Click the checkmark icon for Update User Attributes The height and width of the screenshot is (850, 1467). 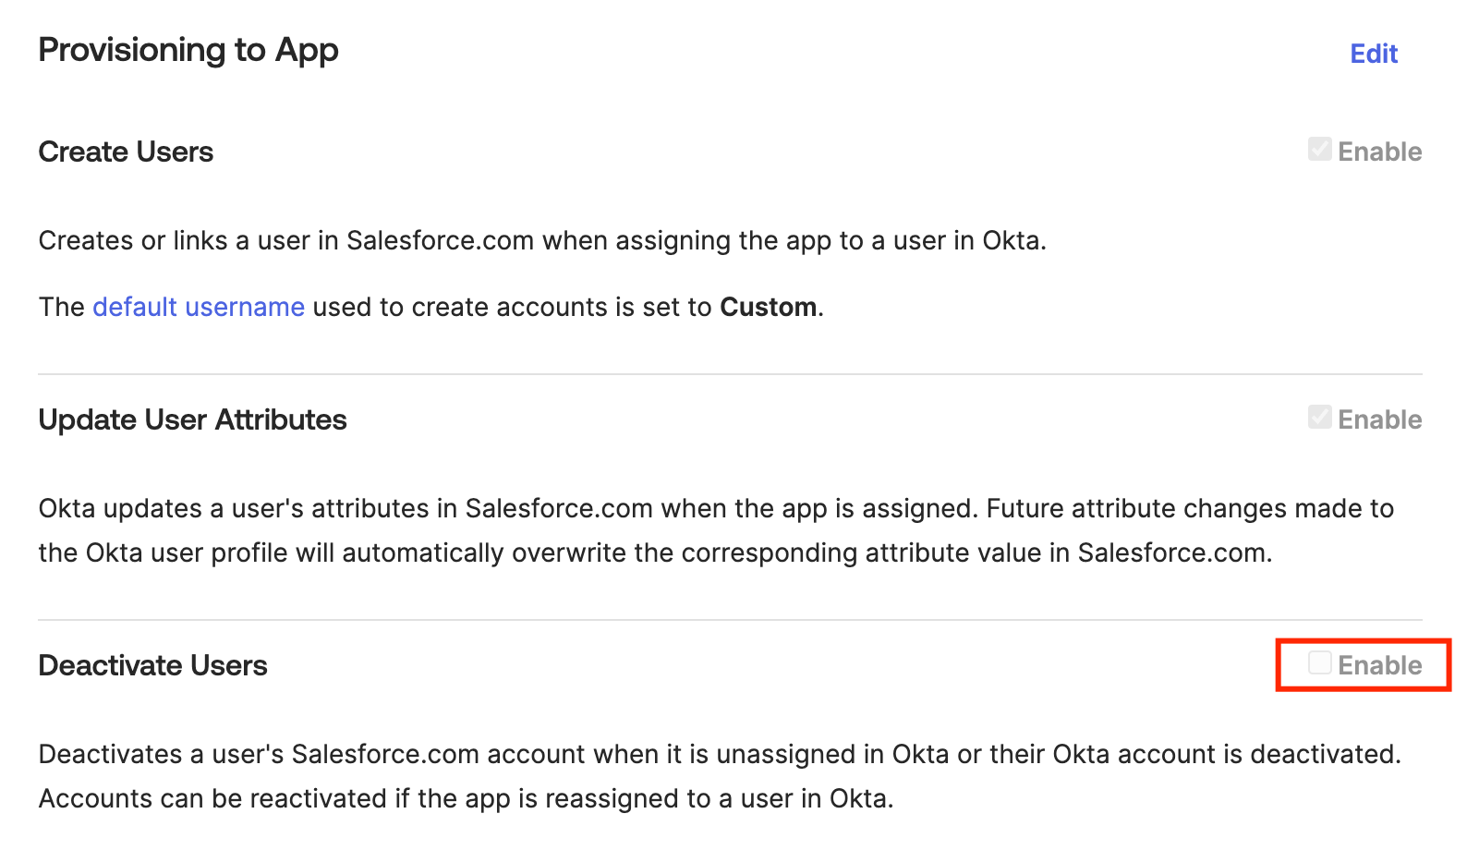click(x=1319, y=418)
